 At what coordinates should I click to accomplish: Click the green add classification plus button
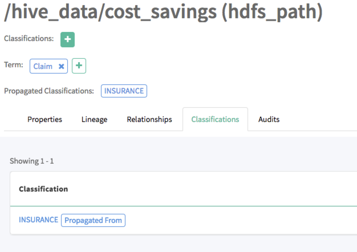point(67,40)
